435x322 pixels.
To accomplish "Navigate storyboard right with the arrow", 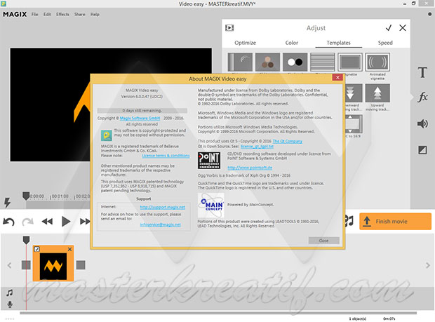I will point(427,265).
